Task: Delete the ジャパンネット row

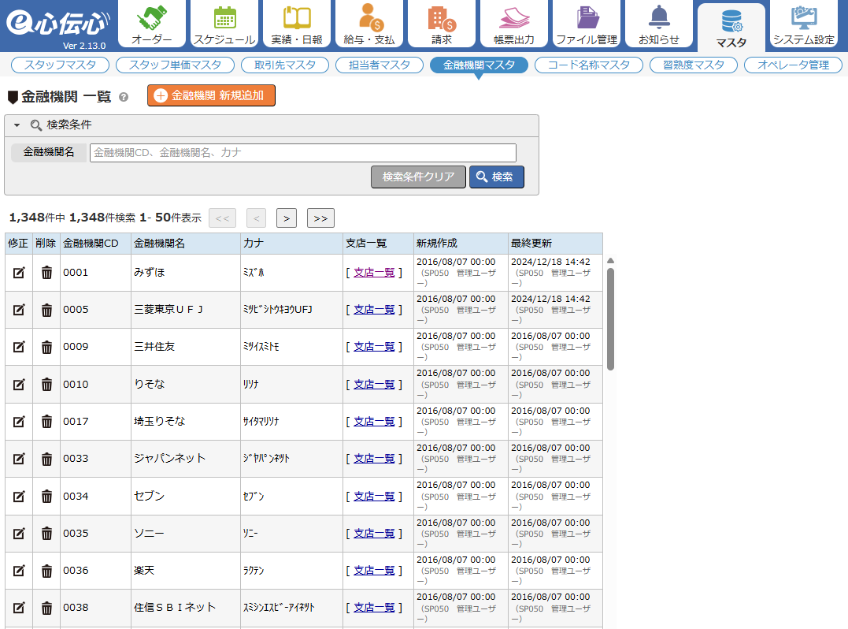Action: tap(47, 459)
